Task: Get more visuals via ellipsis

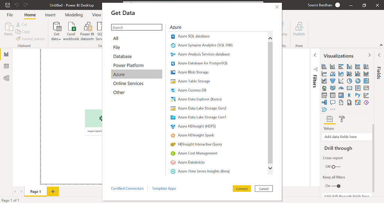Action: (x=333, y=109)
